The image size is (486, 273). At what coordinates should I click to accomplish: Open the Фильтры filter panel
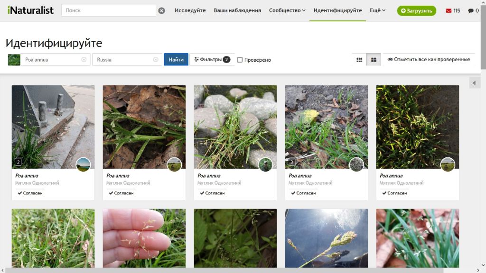coord(212,59)
